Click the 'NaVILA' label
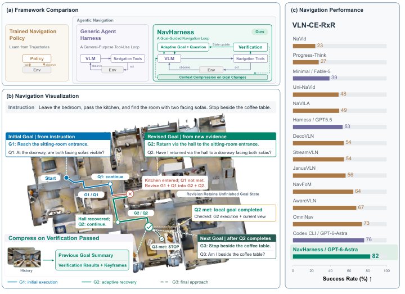The image size is (405, 294). pyautogui.click(x=301, y=103)
